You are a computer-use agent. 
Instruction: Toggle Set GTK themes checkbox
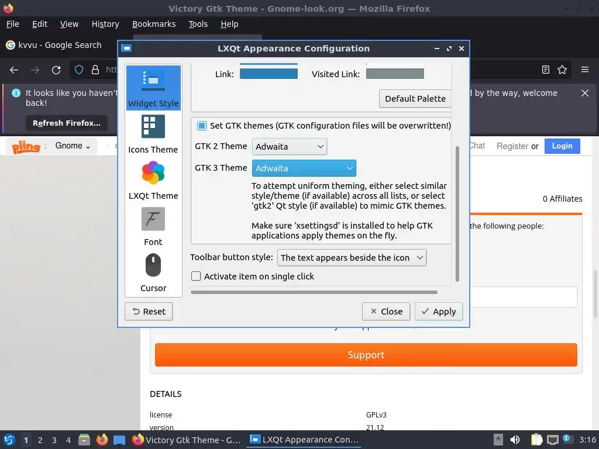pos(202,126)
